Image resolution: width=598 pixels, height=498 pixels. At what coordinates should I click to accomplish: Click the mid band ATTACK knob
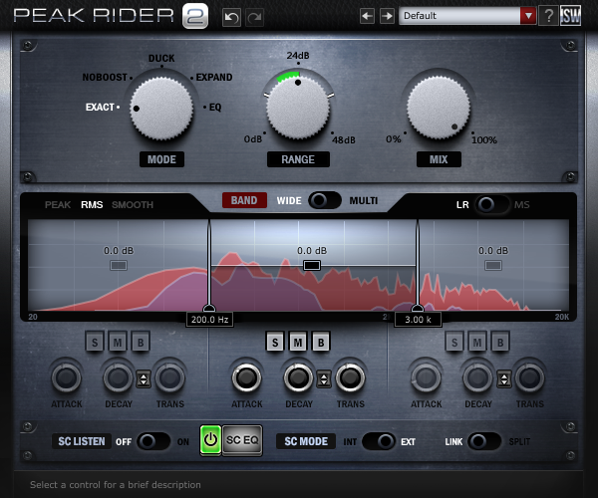[x=246, y=377]
